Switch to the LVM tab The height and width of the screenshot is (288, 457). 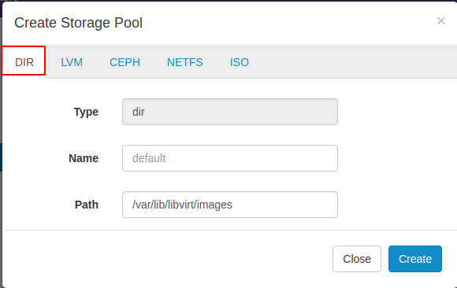point(72,62)
